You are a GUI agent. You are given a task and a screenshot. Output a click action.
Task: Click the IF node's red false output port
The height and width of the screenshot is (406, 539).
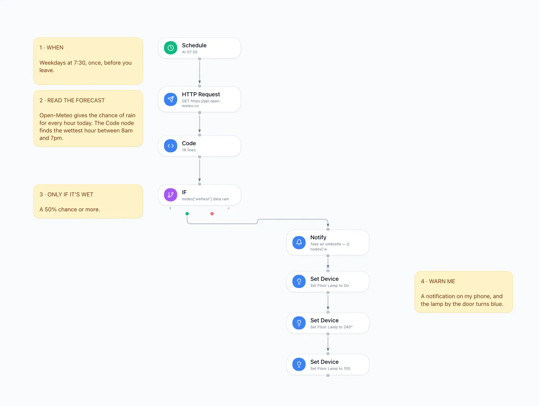coord(212,214)
